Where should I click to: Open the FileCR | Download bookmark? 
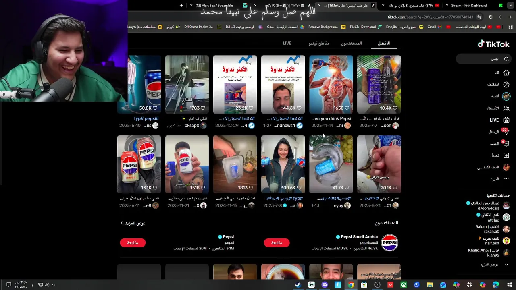coord(365,27)
